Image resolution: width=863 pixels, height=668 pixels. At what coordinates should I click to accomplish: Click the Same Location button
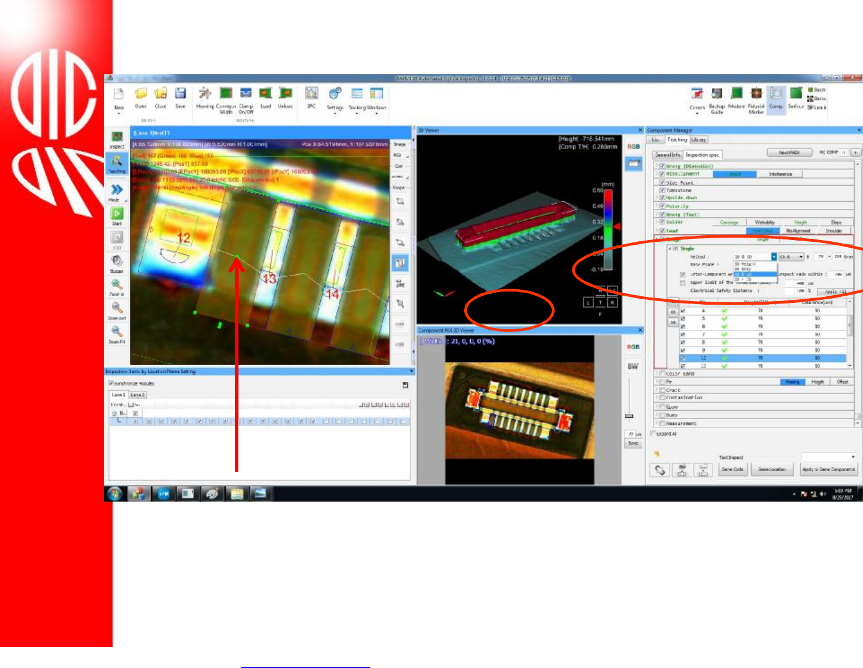pos(772,469)
